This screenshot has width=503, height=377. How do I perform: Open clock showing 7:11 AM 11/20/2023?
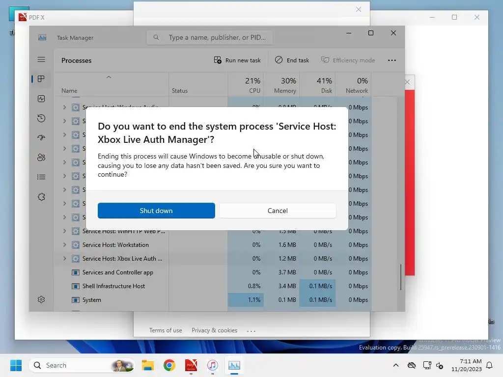467,365
